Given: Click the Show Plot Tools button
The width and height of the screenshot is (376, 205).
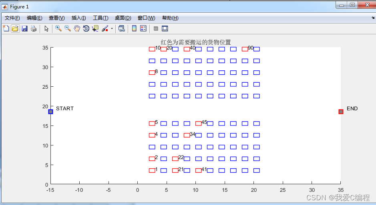Looking at the screenshot, I should click(165, 28).
